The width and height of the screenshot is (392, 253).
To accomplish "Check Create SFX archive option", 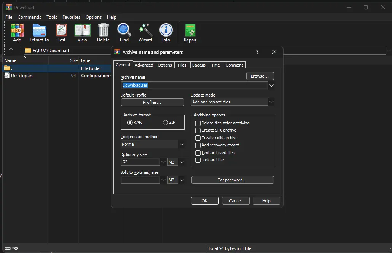I will [198, 130].
